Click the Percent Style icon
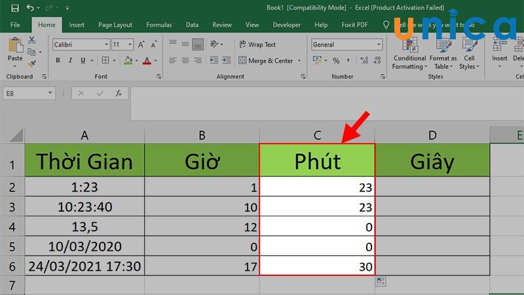 pos(336,60)
